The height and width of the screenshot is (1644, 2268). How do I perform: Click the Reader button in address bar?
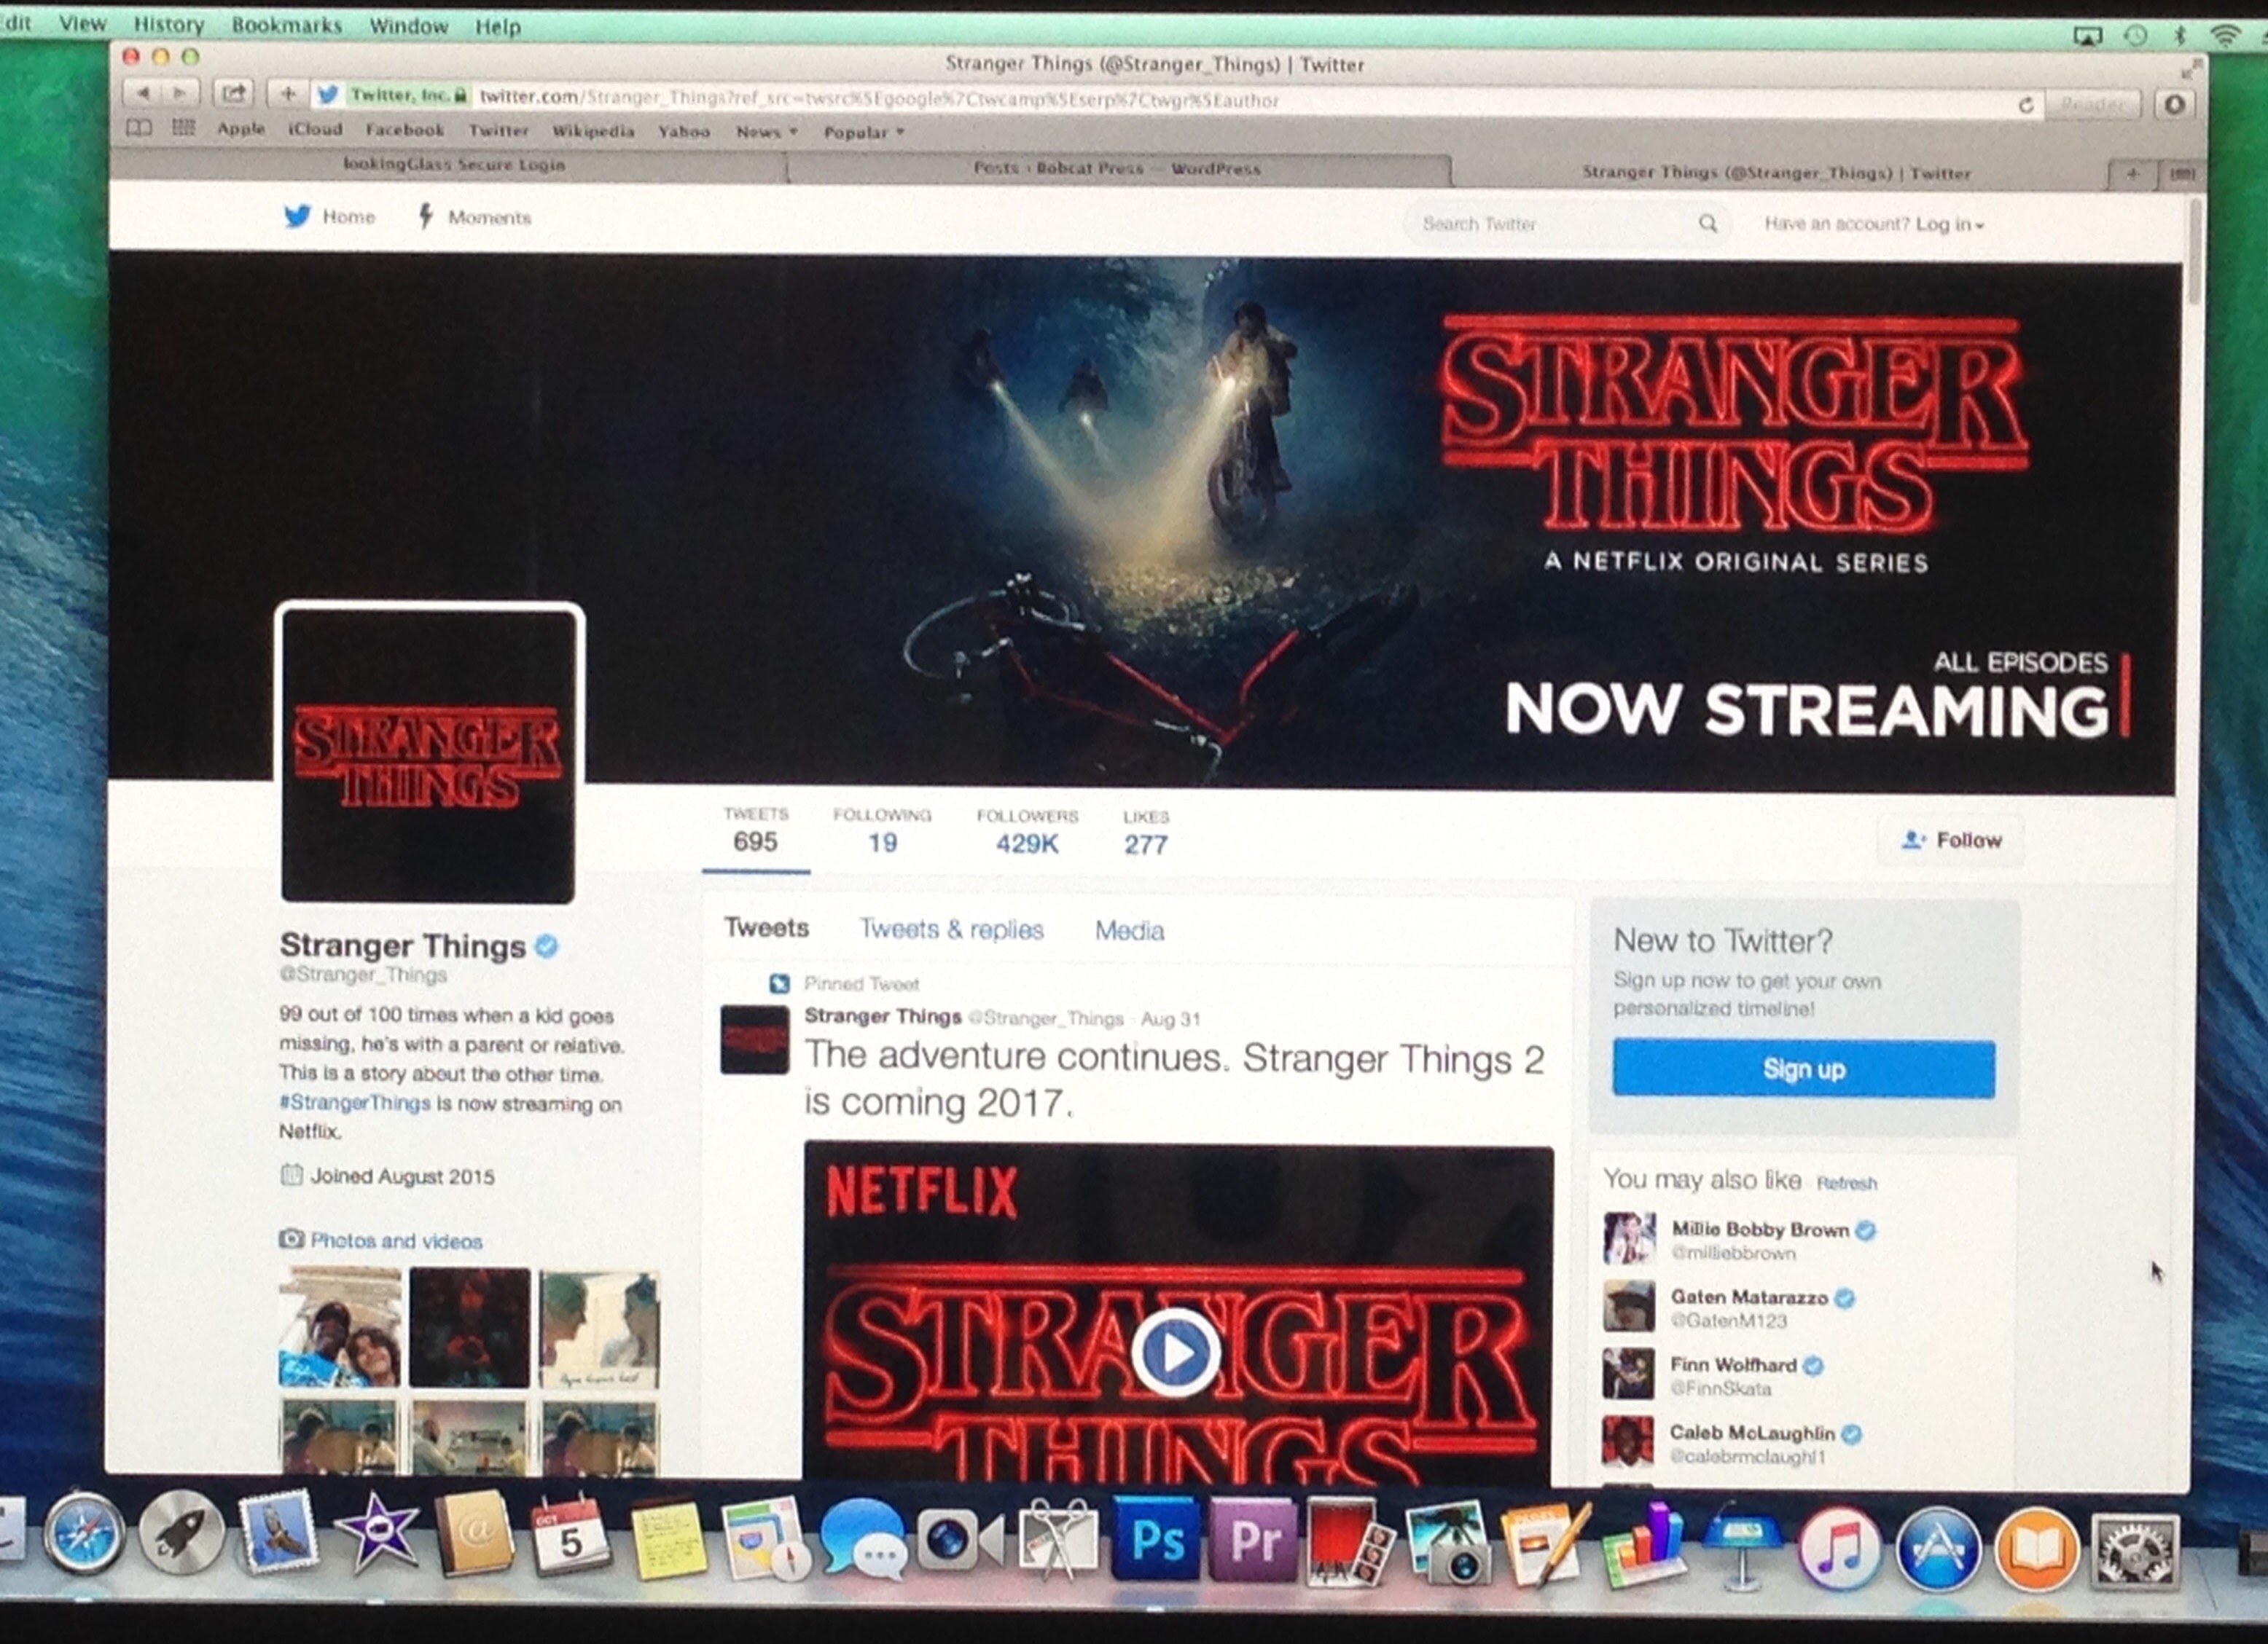click(x=2092, y=104)
